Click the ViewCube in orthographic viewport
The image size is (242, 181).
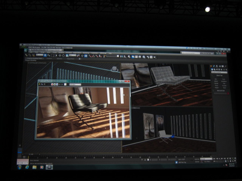pos(114,69)
